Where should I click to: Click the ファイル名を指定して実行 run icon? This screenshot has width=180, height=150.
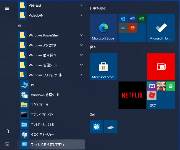24,144
